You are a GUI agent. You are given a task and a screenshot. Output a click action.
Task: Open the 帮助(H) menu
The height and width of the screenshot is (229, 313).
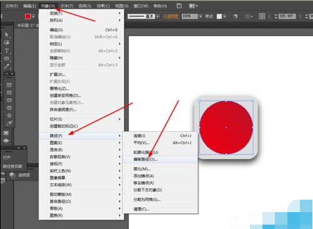click(x=161, y=6)
